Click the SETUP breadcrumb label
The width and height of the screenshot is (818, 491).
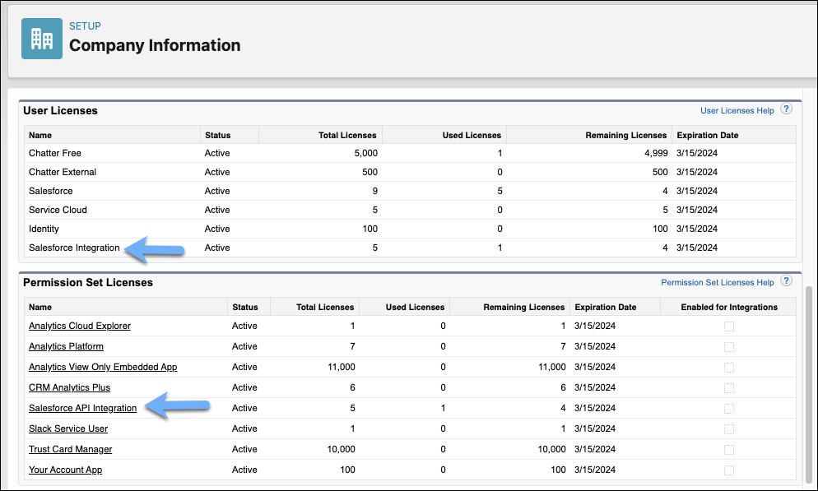[x=85, y=26]
